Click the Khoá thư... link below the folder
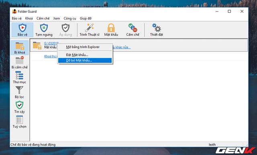This screenshot has width=257, height=155. 51,56
